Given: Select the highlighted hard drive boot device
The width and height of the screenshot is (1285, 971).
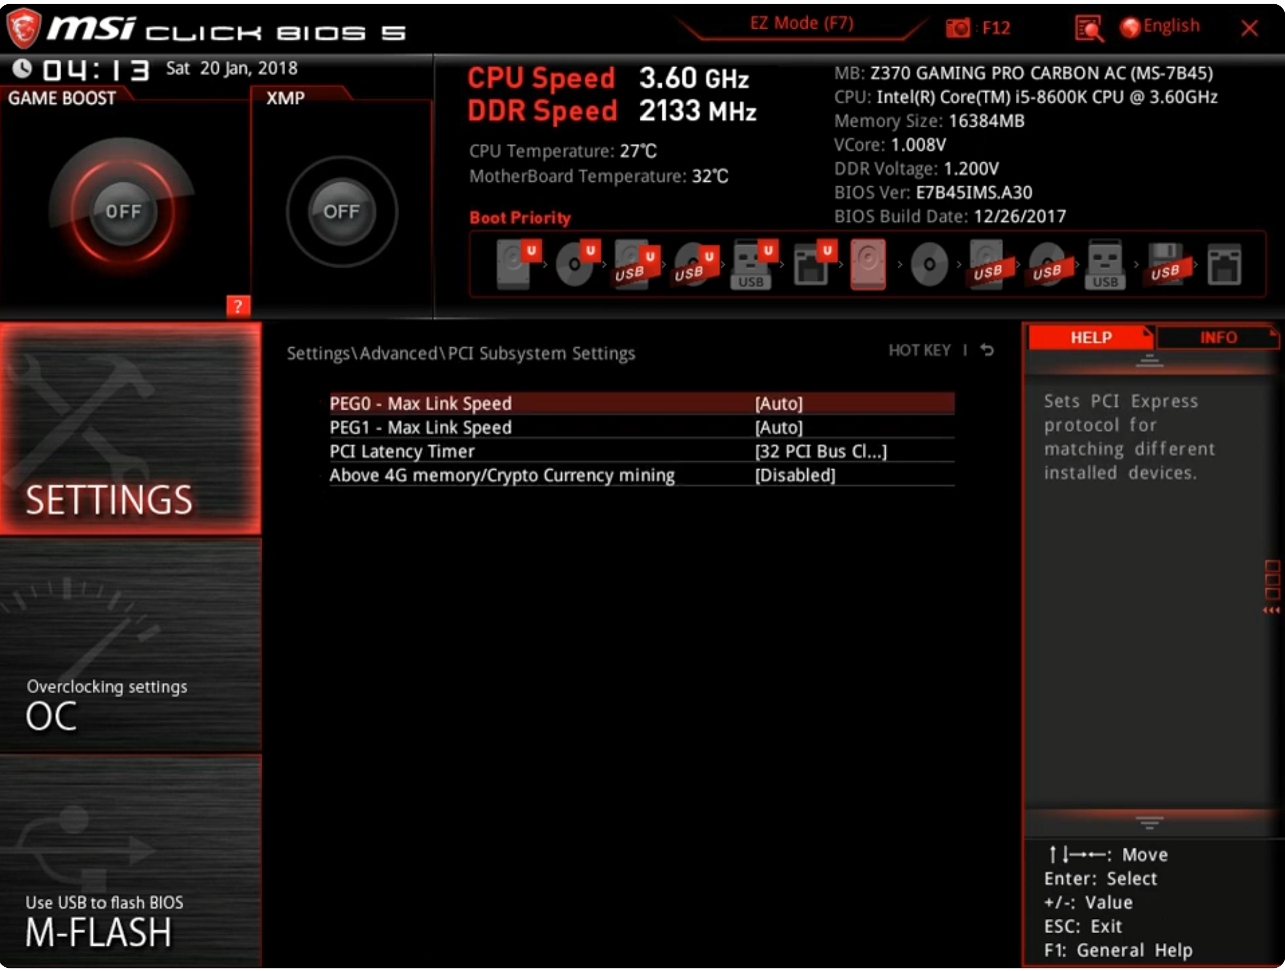Looking at the screenshot, I should tap(868, 264).
